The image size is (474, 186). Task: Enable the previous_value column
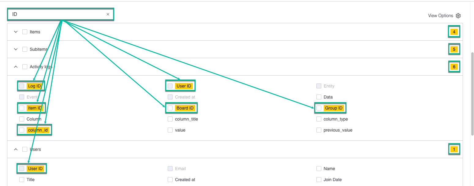pyautogui.click(x=319, y=130)
